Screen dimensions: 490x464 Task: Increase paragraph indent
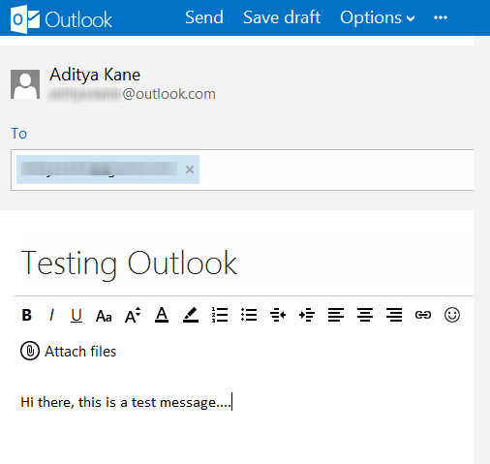tap(307, 315)
